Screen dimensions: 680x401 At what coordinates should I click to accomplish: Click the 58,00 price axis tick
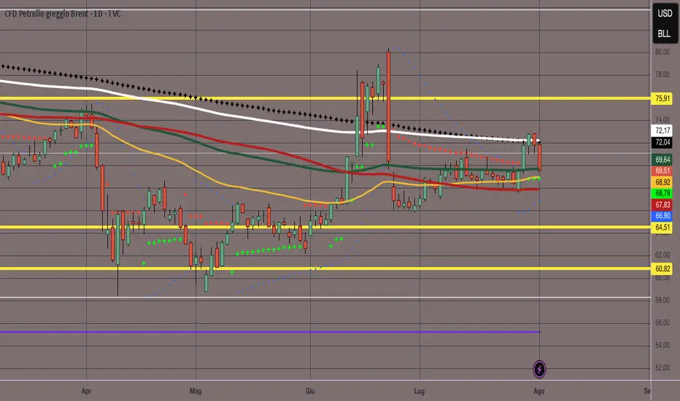(x=662, y=300)
